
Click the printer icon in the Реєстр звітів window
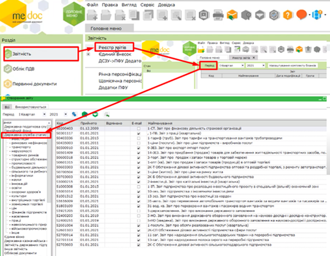click(290, 50)
